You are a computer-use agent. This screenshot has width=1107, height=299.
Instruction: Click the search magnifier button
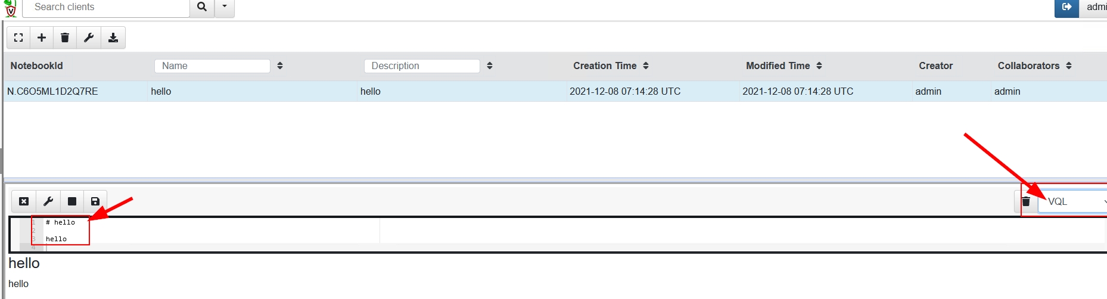pos(202,7)
